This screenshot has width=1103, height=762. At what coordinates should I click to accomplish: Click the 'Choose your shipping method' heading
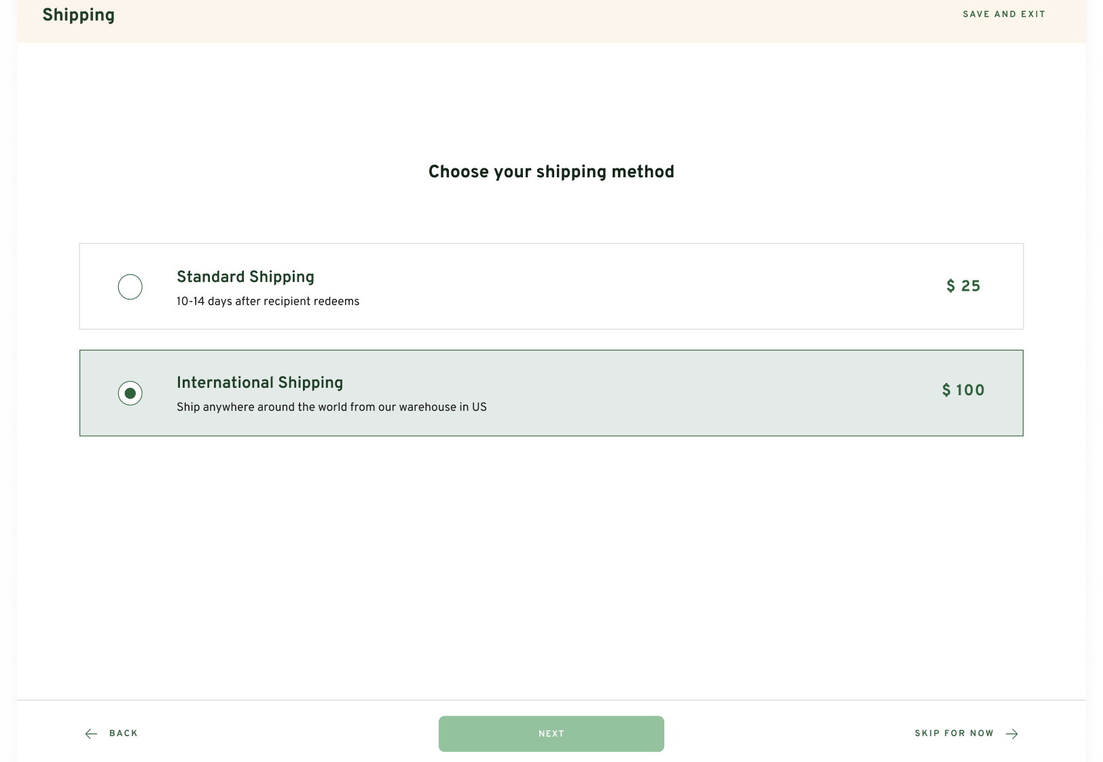[x=551, y=172]
